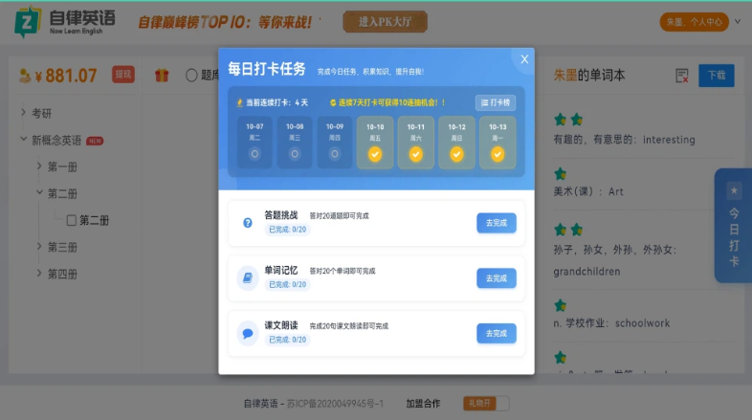Click the gift box icon
Viewport: 752px width, 420px height.
coord(162,75)
